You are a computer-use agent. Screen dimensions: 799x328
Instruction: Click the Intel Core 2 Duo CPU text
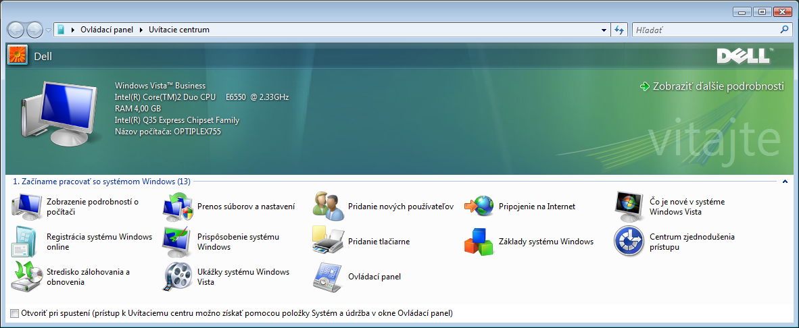(x=202, y=97)
